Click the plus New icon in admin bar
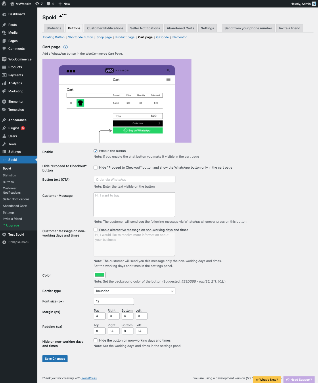Viewport: 318px width, 383px height. pos(60,4)
